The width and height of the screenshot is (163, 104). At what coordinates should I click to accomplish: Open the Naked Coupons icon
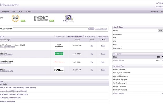(69, 18)
